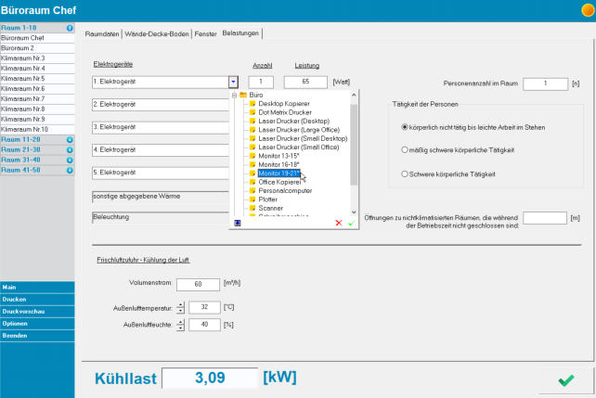Choose mäßig schwere körperliche Tätigkeit option
The height and width of the screenshot is (398, 596).
(x=405, y=148)
